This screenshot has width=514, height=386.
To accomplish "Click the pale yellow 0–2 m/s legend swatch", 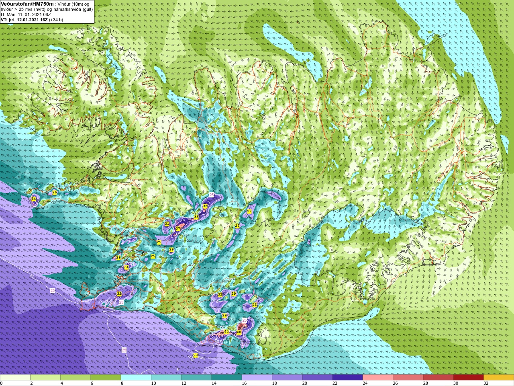I will [x=15, y=378].
